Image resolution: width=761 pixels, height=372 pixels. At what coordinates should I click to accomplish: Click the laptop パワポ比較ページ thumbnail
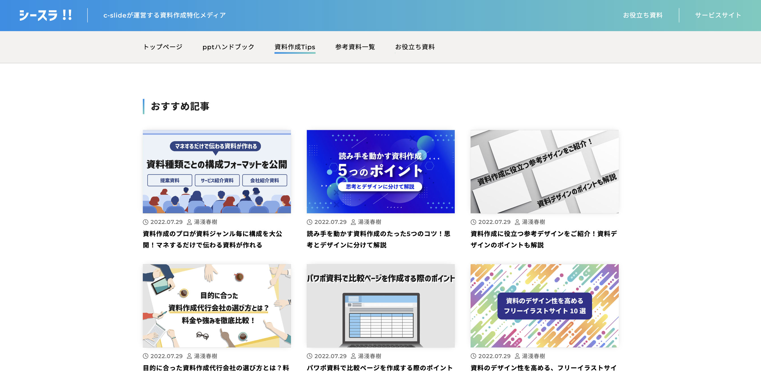[x=380, y=305]
